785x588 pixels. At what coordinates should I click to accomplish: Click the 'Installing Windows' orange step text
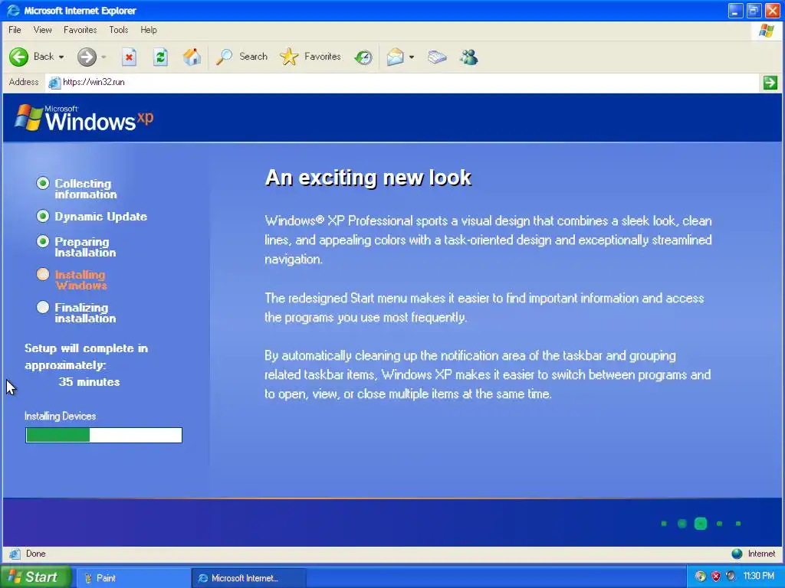point(80,280)
